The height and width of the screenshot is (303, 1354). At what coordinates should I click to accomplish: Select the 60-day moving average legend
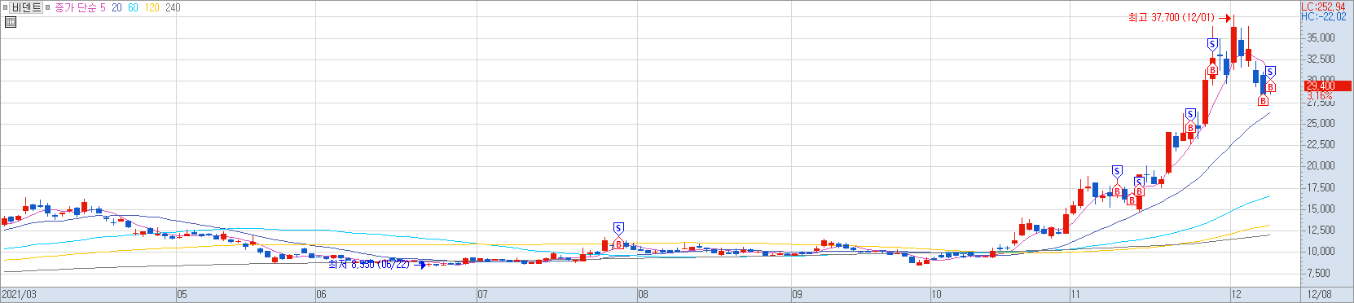(133, 7)
